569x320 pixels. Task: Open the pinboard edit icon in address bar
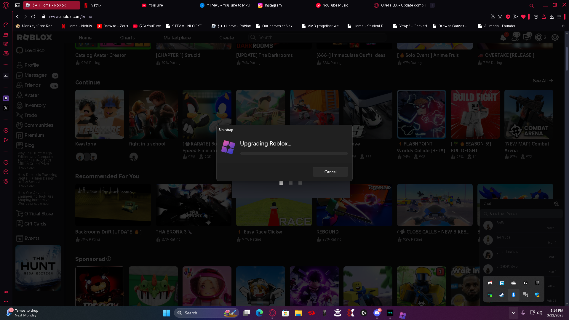493,17
